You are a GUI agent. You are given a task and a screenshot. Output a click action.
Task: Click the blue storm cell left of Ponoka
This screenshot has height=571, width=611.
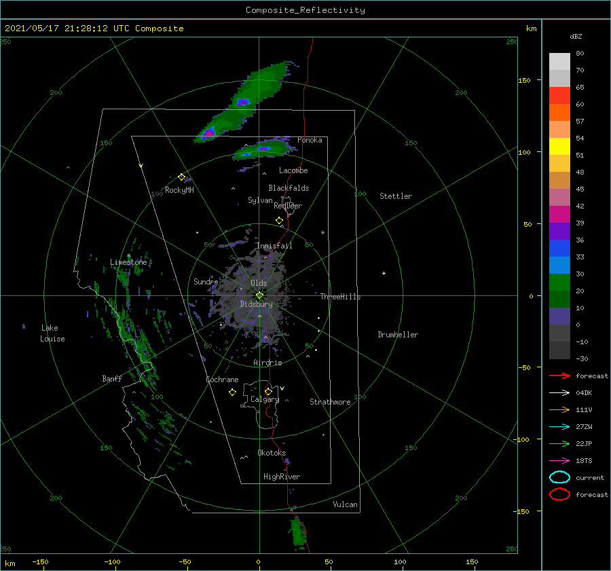(x=264, y=149)
